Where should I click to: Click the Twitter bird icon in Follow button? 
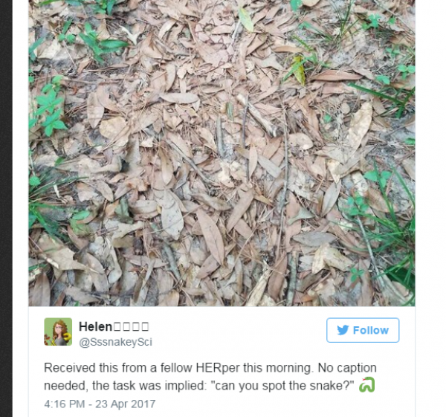(x=343, y=330)
